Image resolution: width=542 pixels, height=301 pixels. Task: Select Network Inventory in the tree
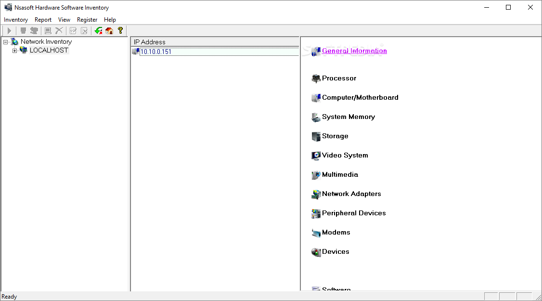coord(46,41)
